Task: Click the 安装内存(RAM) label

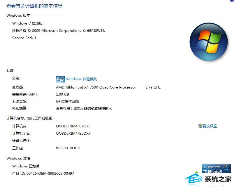Action: pos(25,94)
